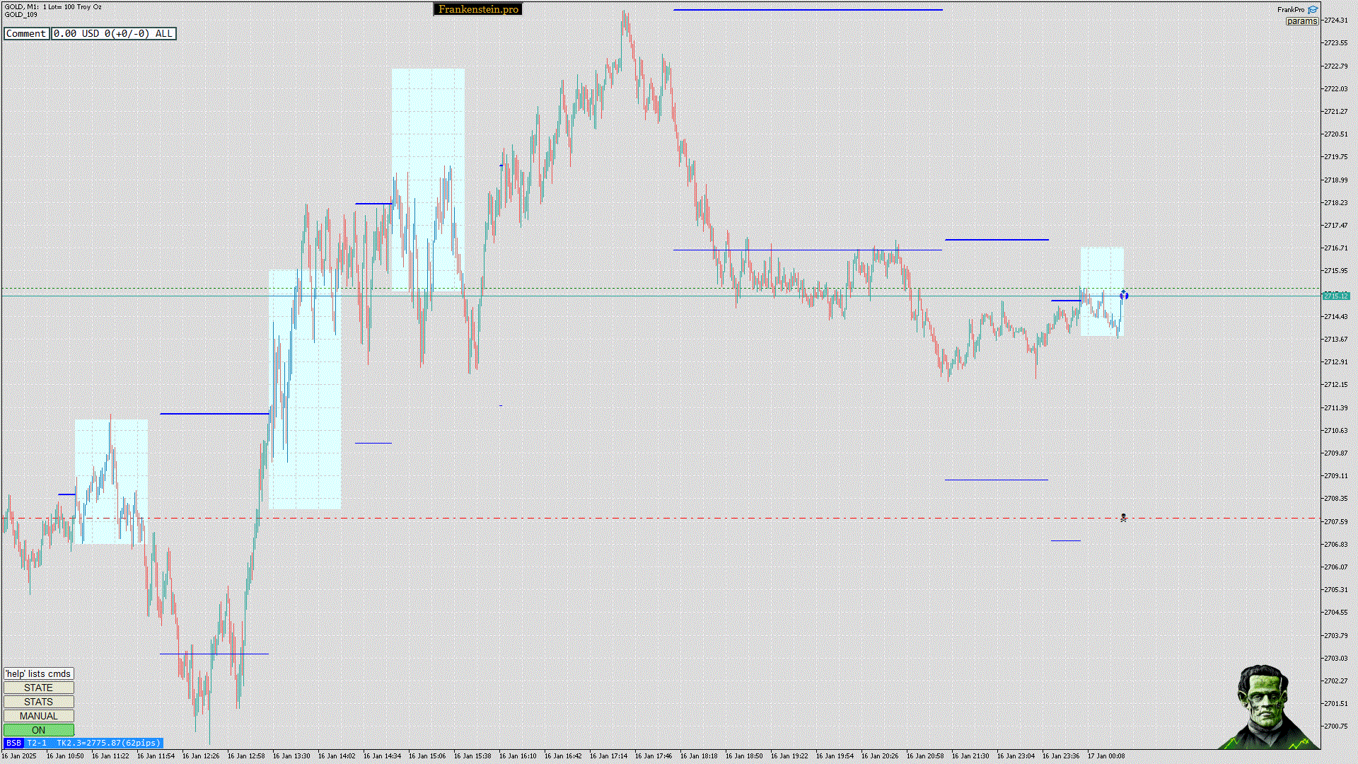Click the 'GOLD, M1: 1 Lot= 100 Troy Oz' title

pyautogui.click(x=53, y=7)
